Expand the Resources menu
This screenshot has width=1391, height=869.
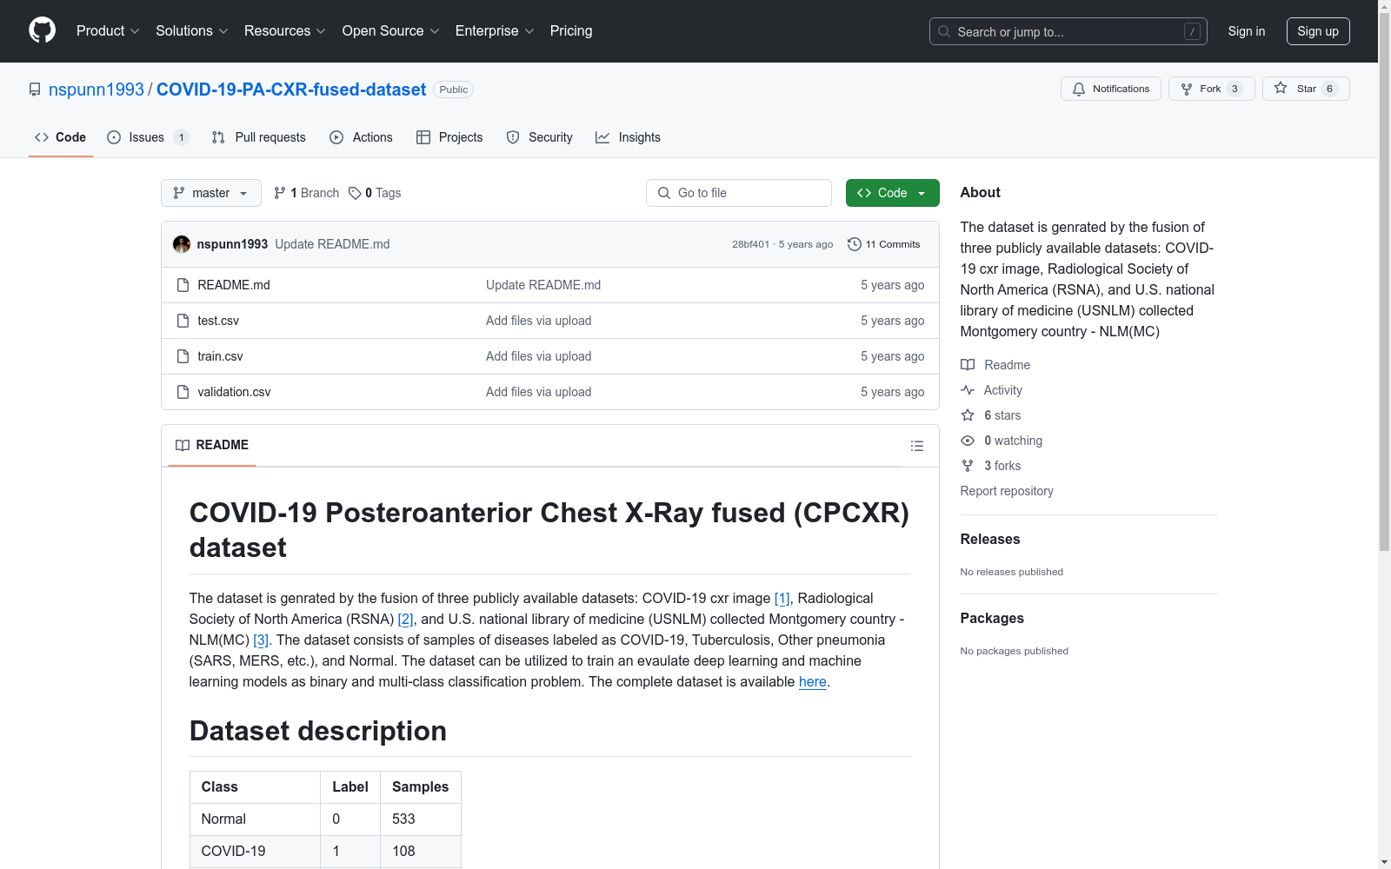285,31
